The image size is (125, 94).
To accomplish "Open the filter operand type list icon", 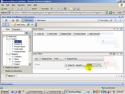I will pyautogui.click(x=100, y=65).
